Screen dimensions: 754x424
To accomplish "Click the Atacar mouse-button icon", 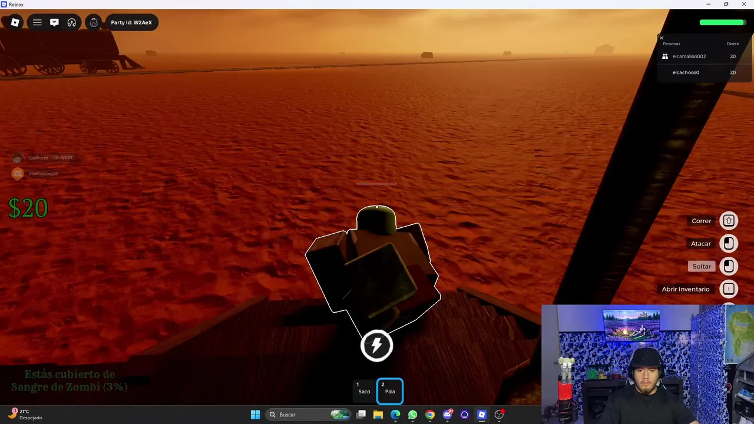I will 729,243.
